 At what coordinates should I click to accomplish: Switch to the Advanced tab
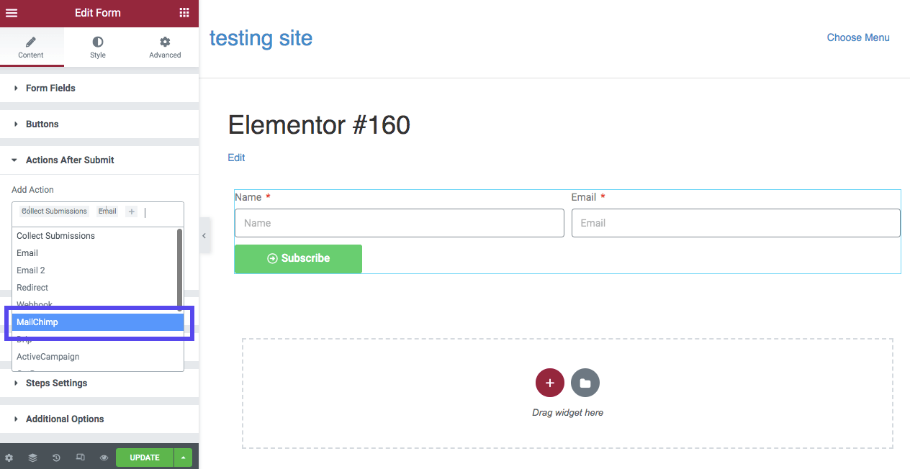click(165, 47)
